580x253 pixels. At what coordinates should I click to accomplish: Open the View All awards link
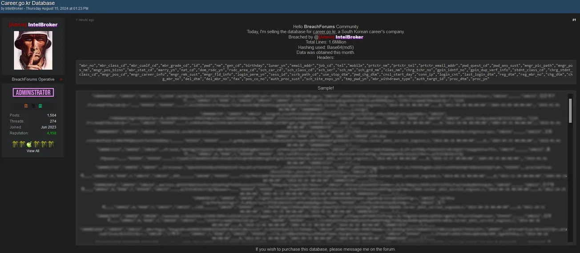(x=33, y=151)
